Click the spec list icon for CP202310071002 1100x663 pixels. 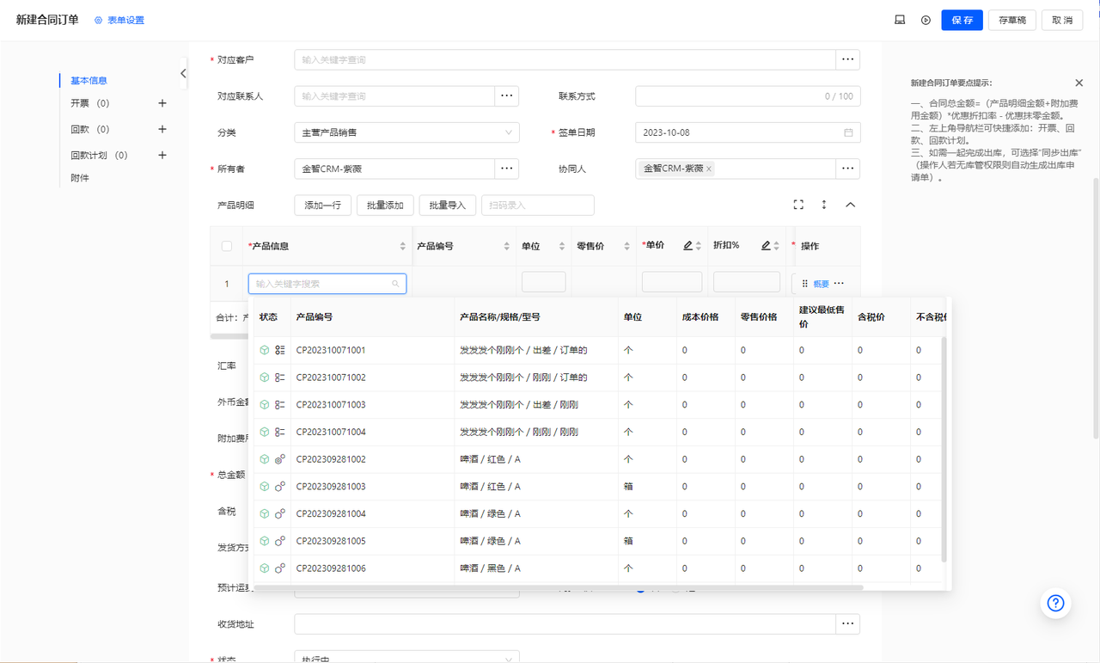(280, 378)
